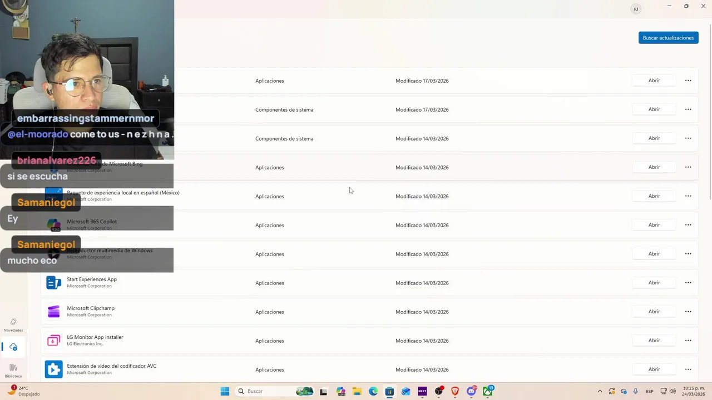Open more options for Extensión de vídeo AVC
The height and width of the screenshot is (400, 712).
pyautogui.click(x=688, y=369)
